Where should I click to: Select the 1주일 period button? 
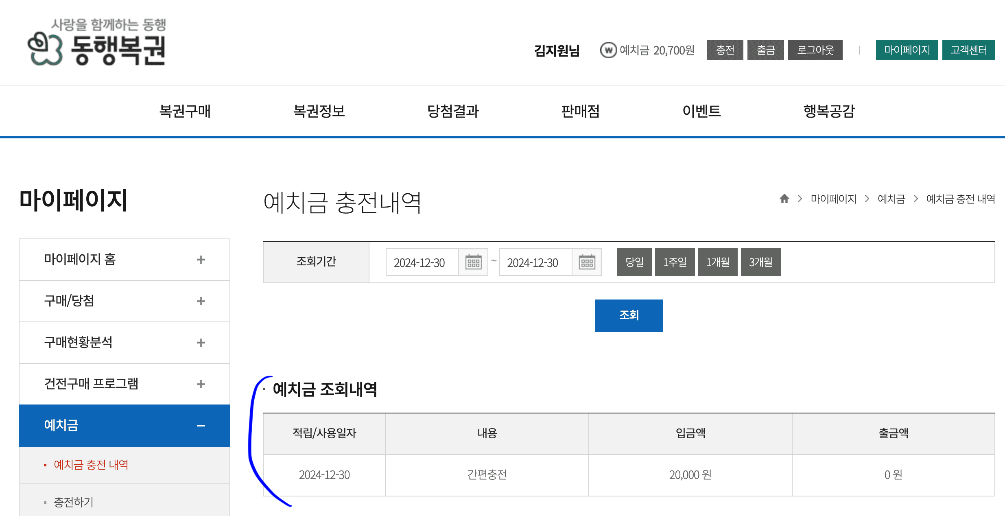[x=675, y=262]
